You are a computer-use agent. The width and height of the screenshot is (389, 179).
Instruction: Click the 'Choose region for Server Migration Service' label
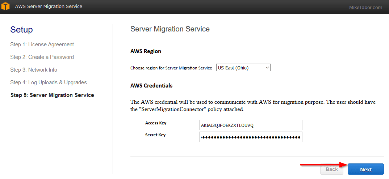171,68
